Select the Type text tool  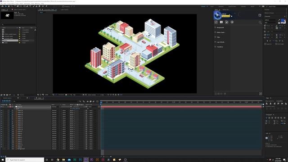(30, 6)
